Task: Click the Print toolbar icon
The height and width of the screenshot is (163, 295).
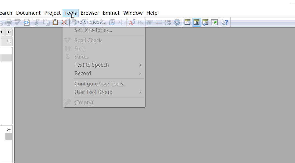Action: point(9,22)
